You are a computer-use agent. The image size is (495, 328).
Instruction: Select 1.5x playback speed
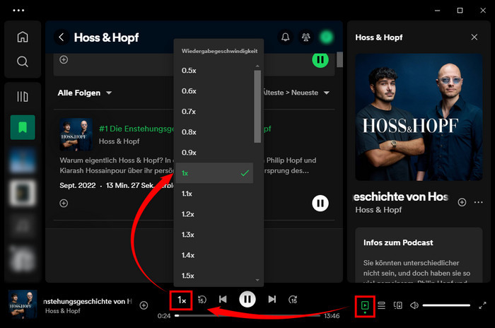[x=214, y=276]
